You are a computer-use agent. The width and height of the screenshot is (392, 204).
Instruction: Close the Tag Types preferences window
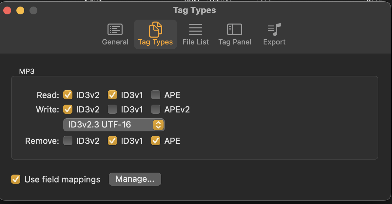7,11
